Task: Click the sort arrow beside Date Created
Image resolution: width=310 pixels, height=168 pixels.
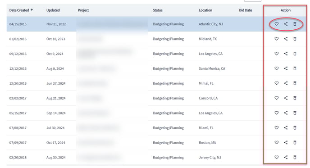Action: (32, 10)
